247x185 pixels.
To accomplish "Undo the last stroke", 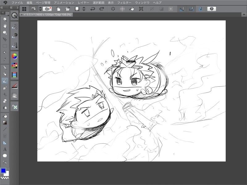I will [93, 9].
